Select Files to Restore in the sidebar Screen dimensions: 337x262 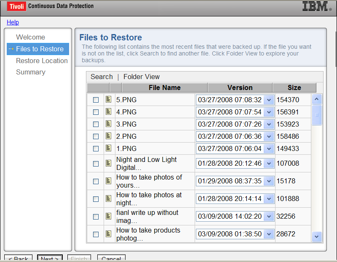[x=38, y=49]
